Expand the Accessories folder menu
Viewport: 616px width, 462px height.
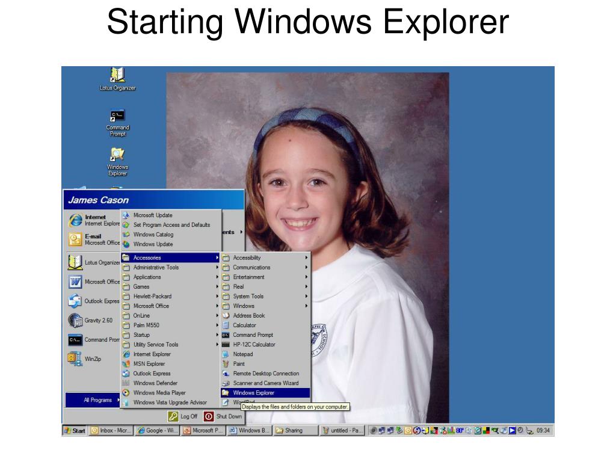point(170,257)
